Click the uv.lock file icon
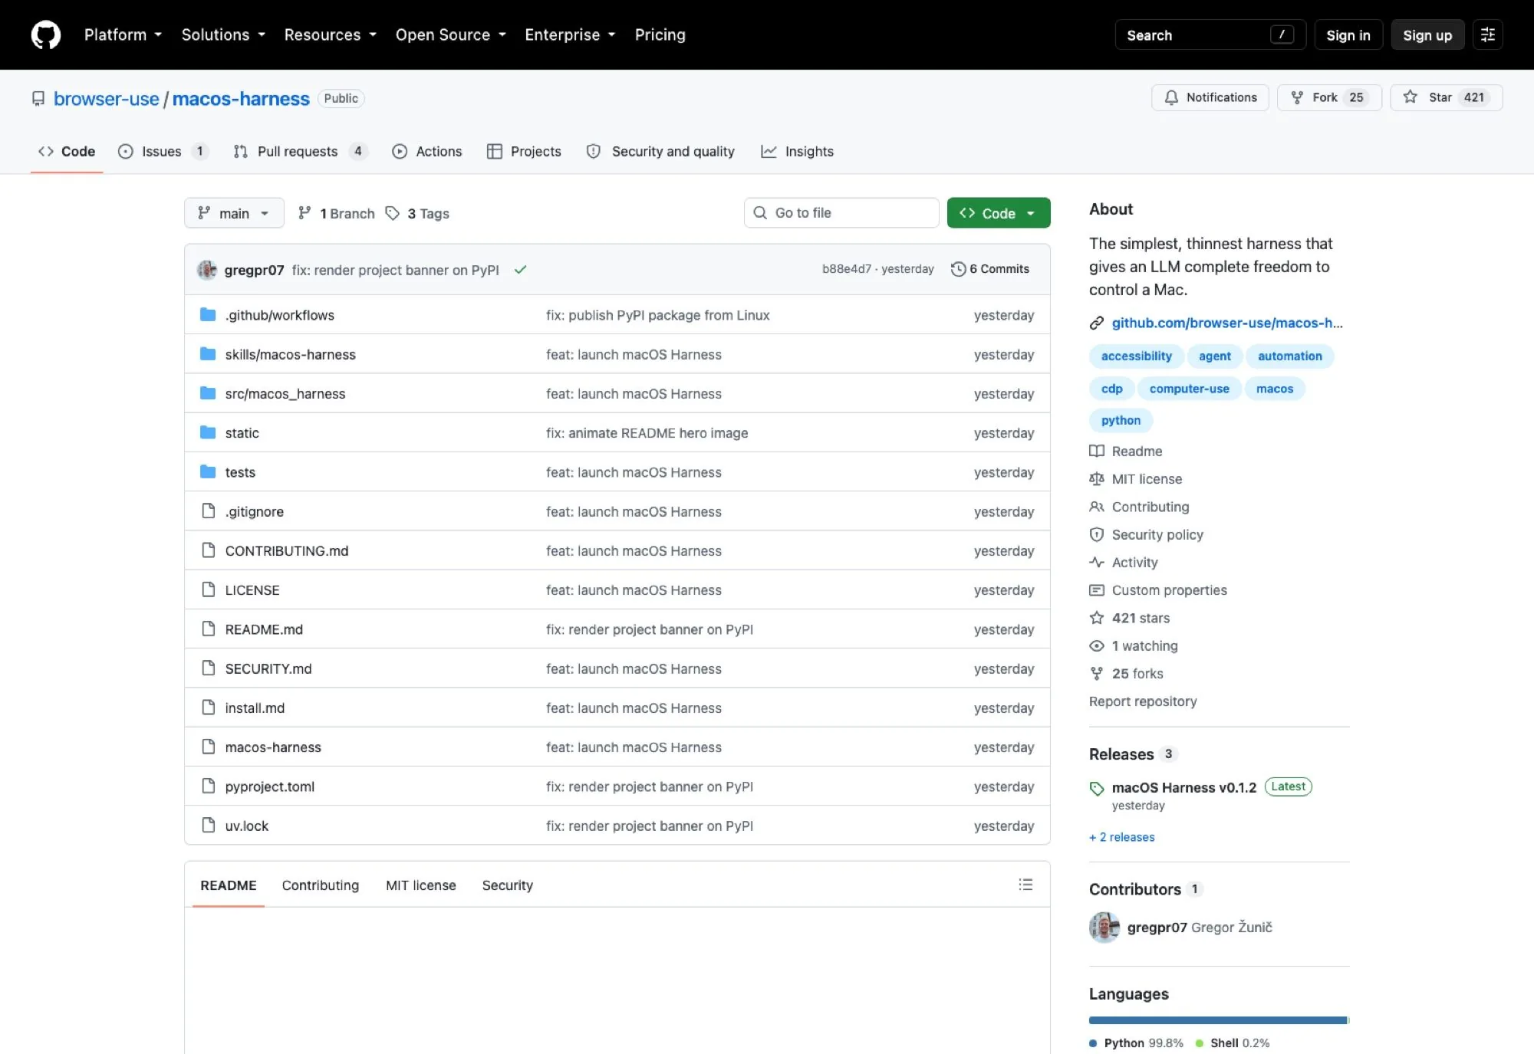Viewport: 1534px width, 1054px height. [x=208, y=825]
